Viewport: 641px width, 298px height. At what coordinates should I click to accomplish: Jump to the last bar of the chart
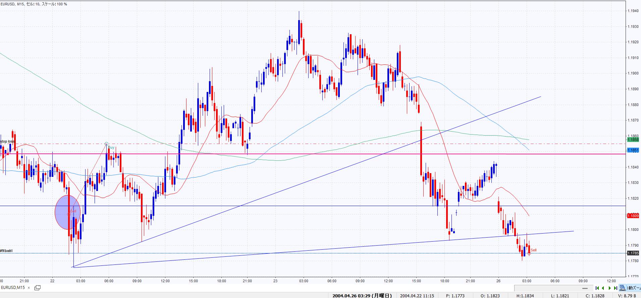616,288
